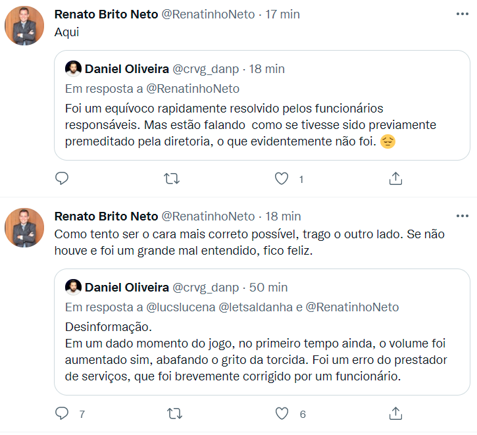This screenshot has width=477, height=435.
Task: Click the Renato Brito Neto name on second tweet
Action: click(x=106, y=216)
